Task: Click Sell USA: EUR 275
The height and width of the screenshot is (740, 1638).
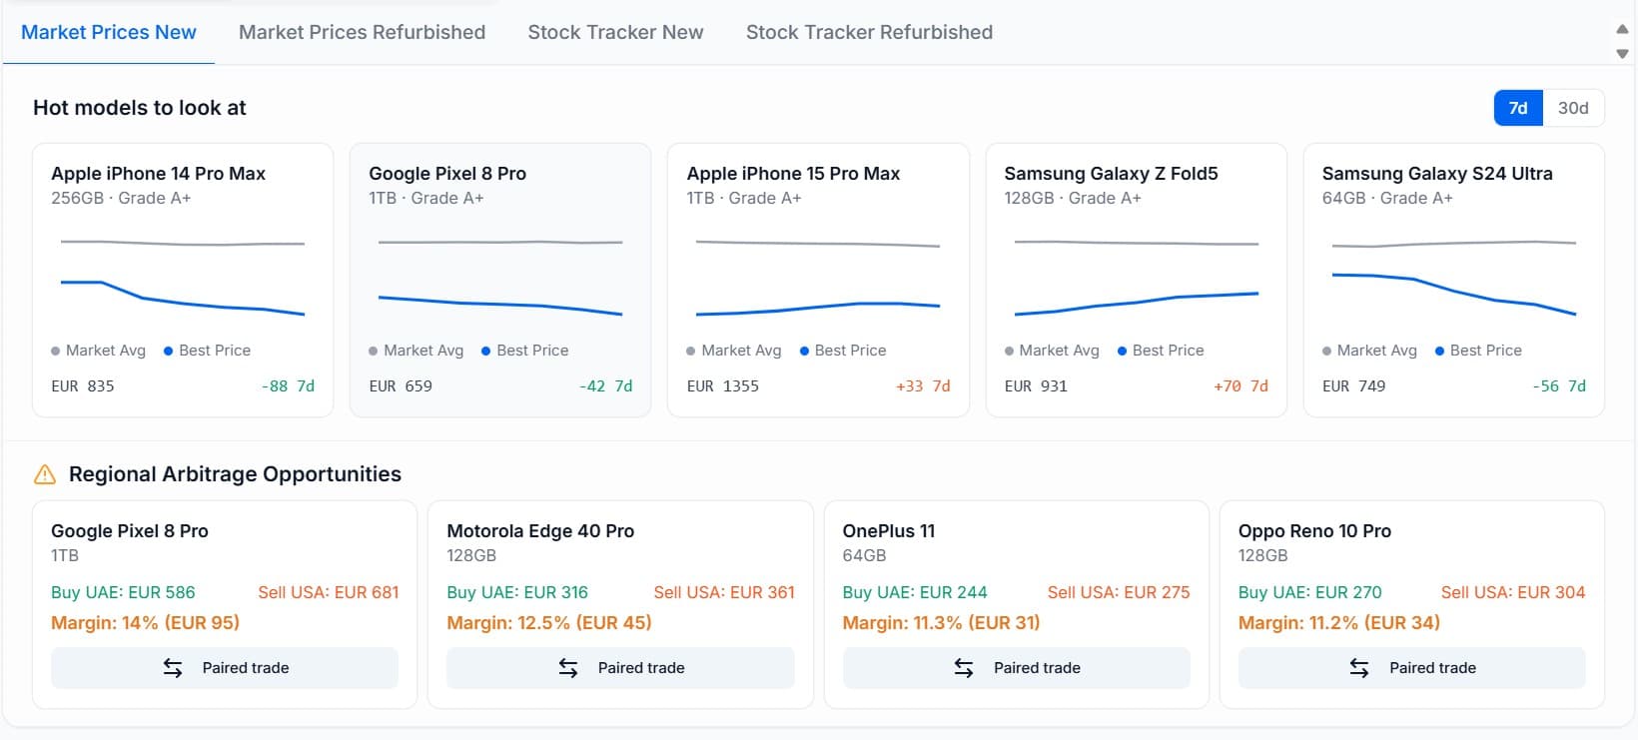Action: [x=1119, y=592]
